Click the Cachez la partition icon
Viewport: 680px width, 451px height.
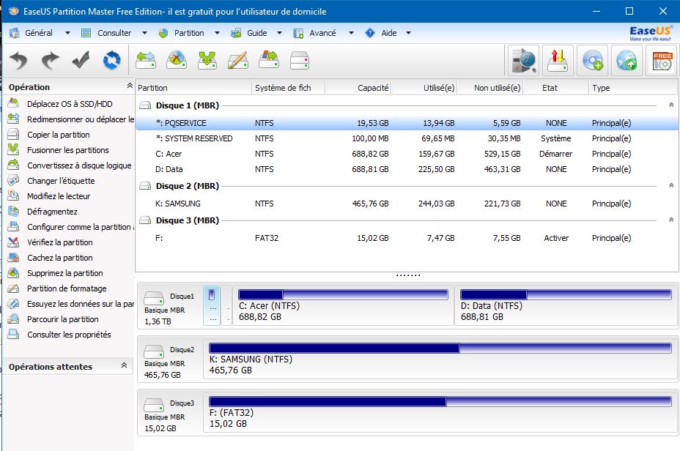click(x=13, y=257)
